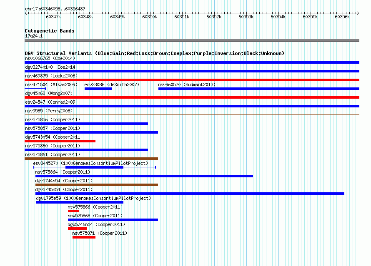This screenshot has height=266, width=371.
Task: Open the nsv575866 (Cooper2011) label
Action: coord(95,207)
